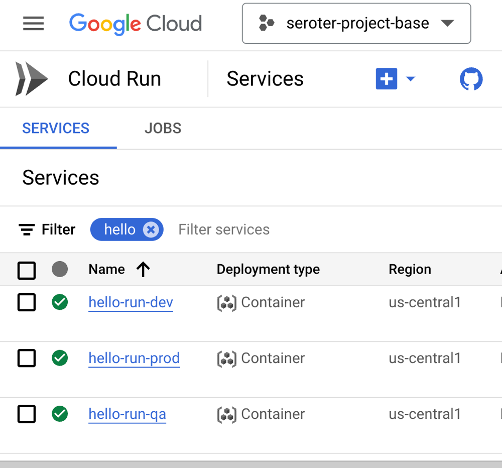The image size is (502, 468).
Task: Select the SERVICES tab
Action: click(x=56, y=128)
